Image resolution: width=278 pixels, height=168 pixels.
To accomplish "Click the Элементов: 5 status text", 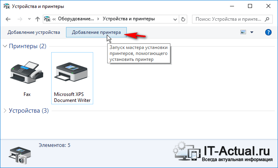I will point(54,145).
